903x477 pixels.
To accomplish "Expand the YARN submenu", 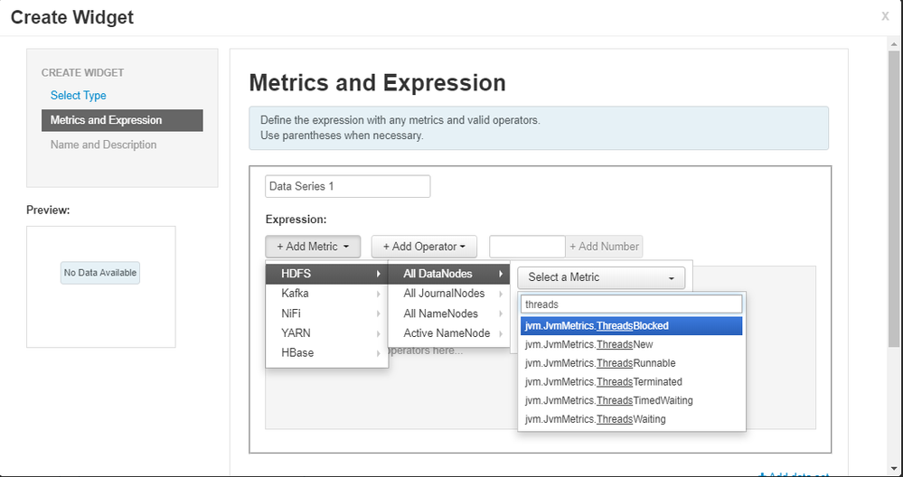I will point(326,333).
